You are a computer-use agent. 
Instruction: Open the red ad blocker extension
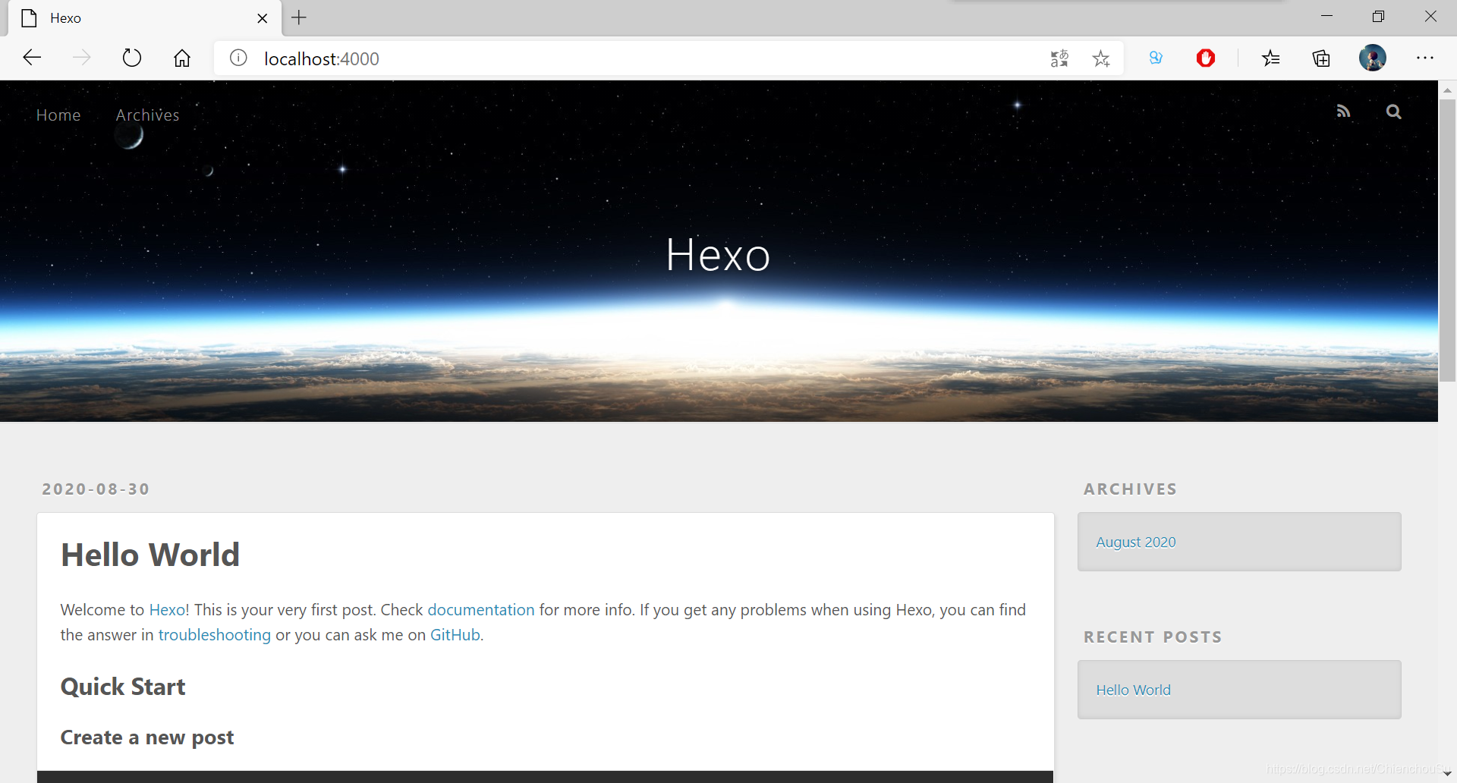coord(1206,58)
